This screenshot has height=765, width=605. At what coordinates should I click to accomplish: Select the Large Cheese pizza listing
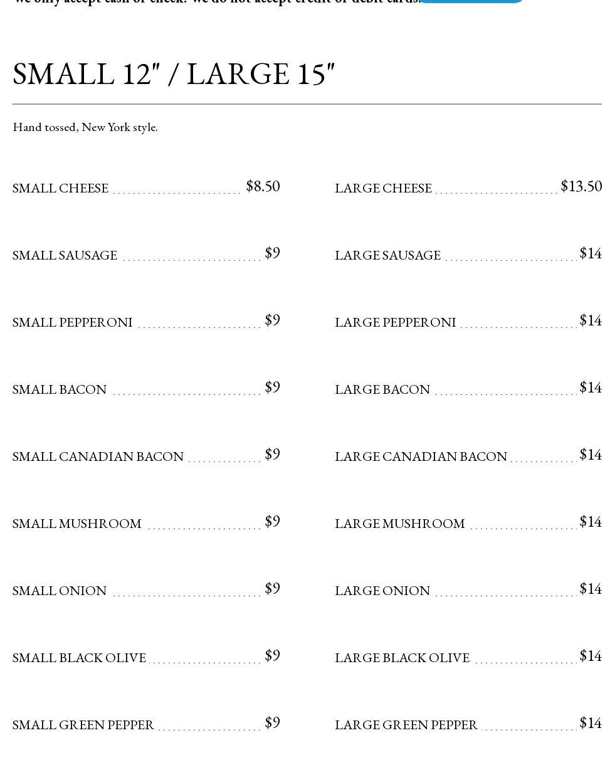(x=383, y=188)
